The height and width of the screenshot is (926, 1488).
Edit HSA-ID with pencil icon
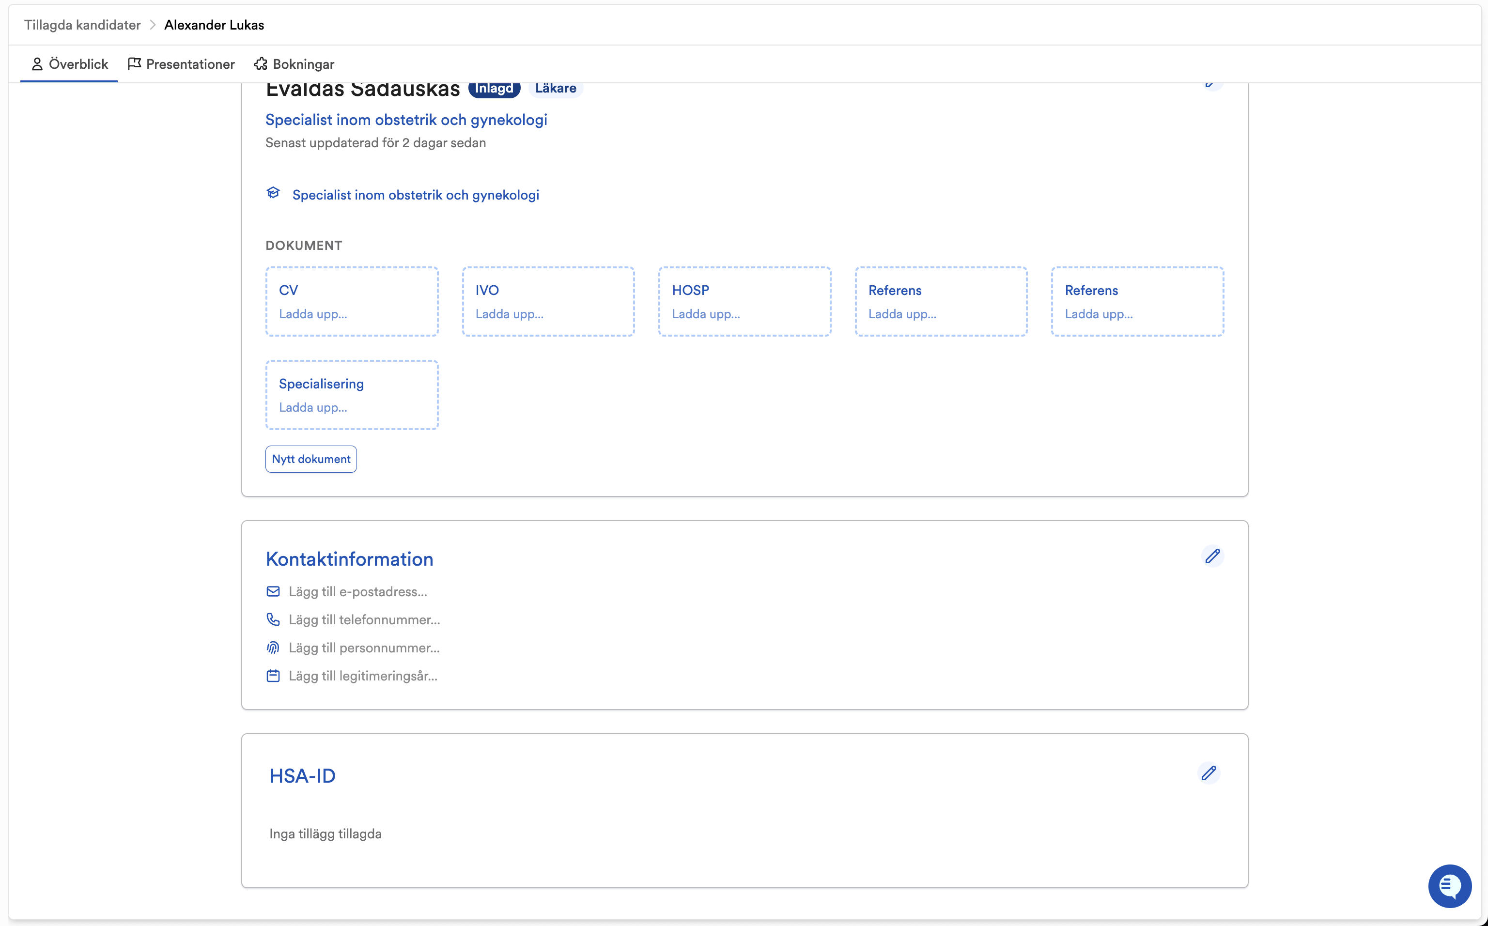tap(1209, 773)
